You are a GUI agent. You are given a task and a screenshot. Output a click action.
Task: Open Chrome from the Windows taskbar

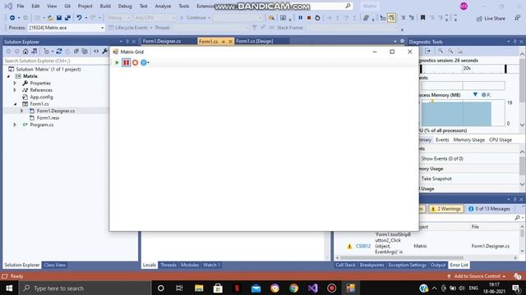pos(294,288)
